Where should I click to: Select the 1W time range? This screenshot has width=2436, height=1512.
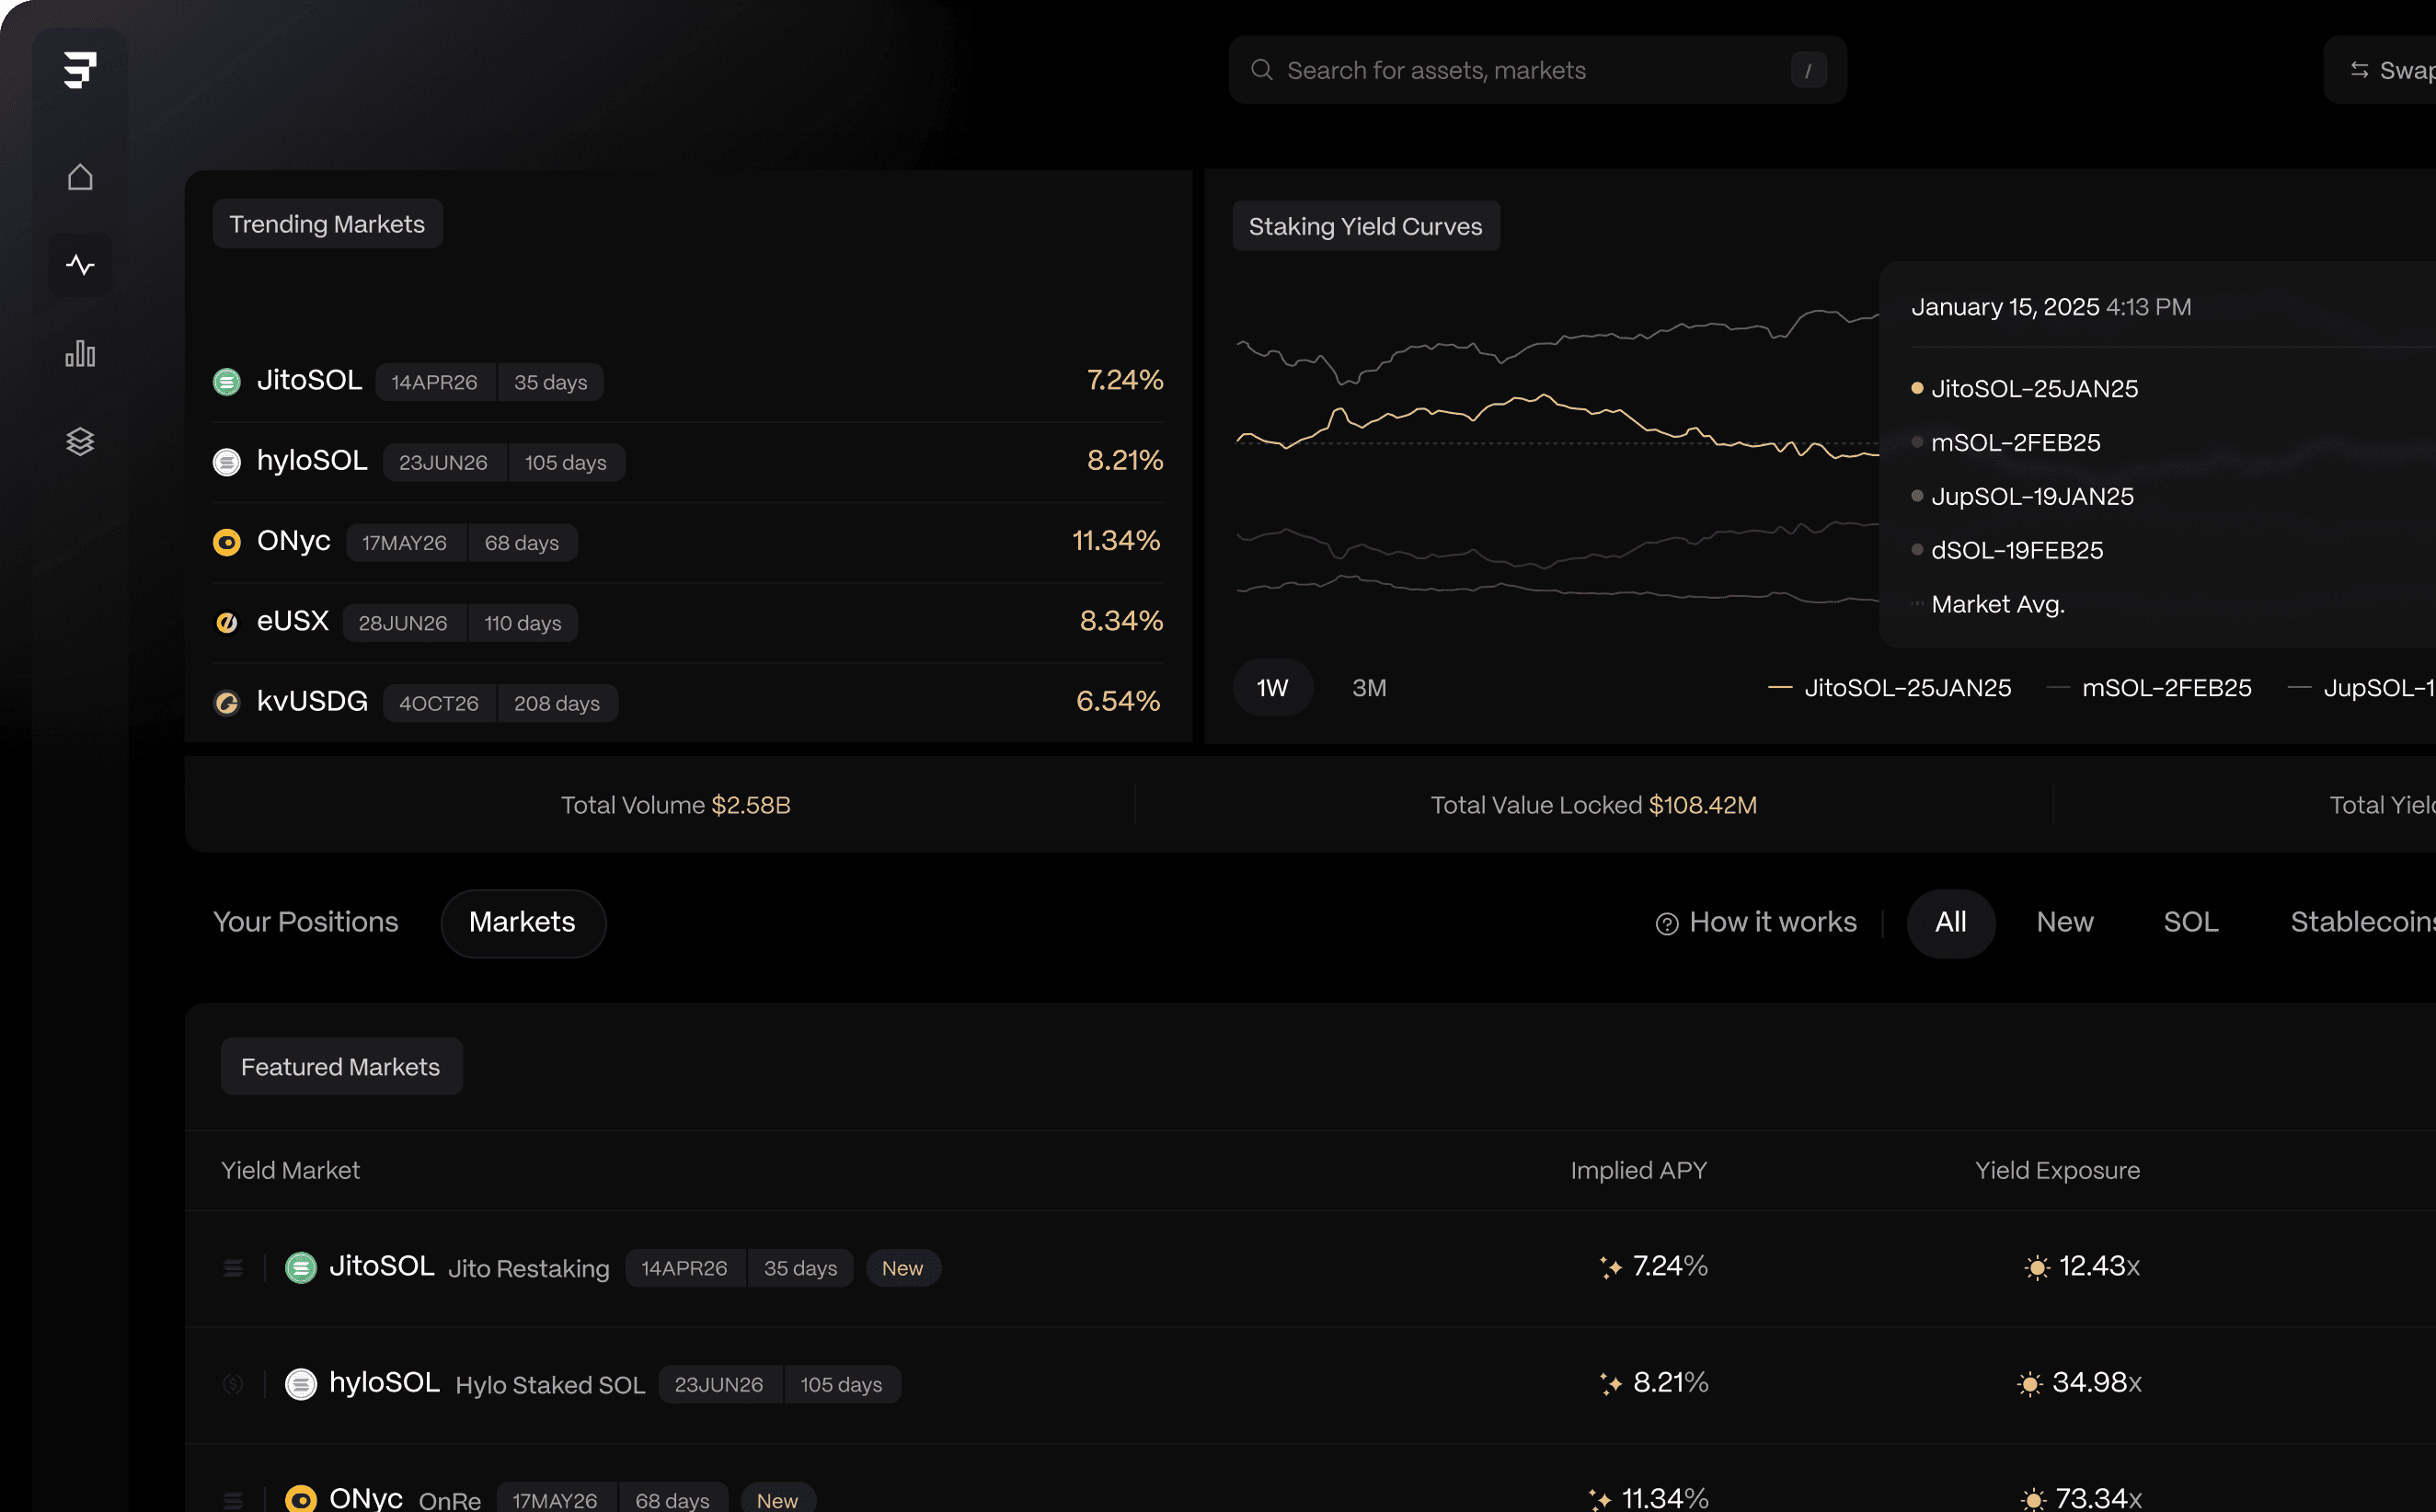1272,688
